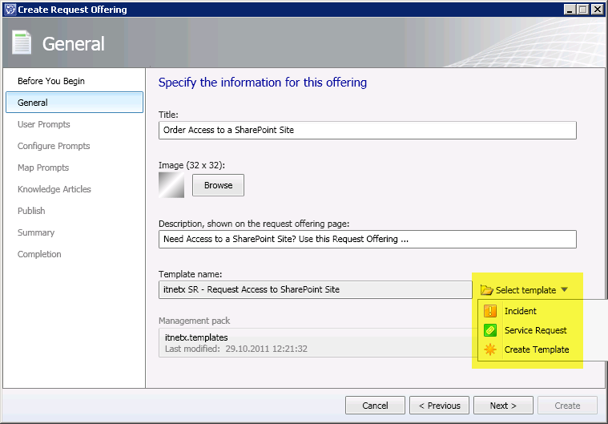Go to the User Prompts step
Screen dimensions: 608x424
[43, 124]
